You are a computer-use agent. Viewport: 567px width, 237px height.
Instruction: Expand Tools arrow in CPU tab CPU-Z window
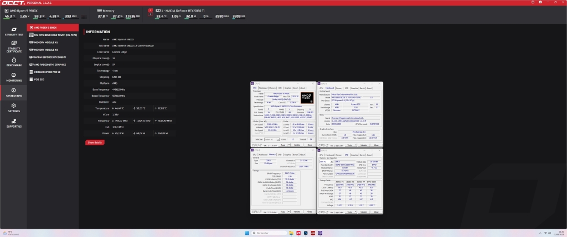point(289,145)
